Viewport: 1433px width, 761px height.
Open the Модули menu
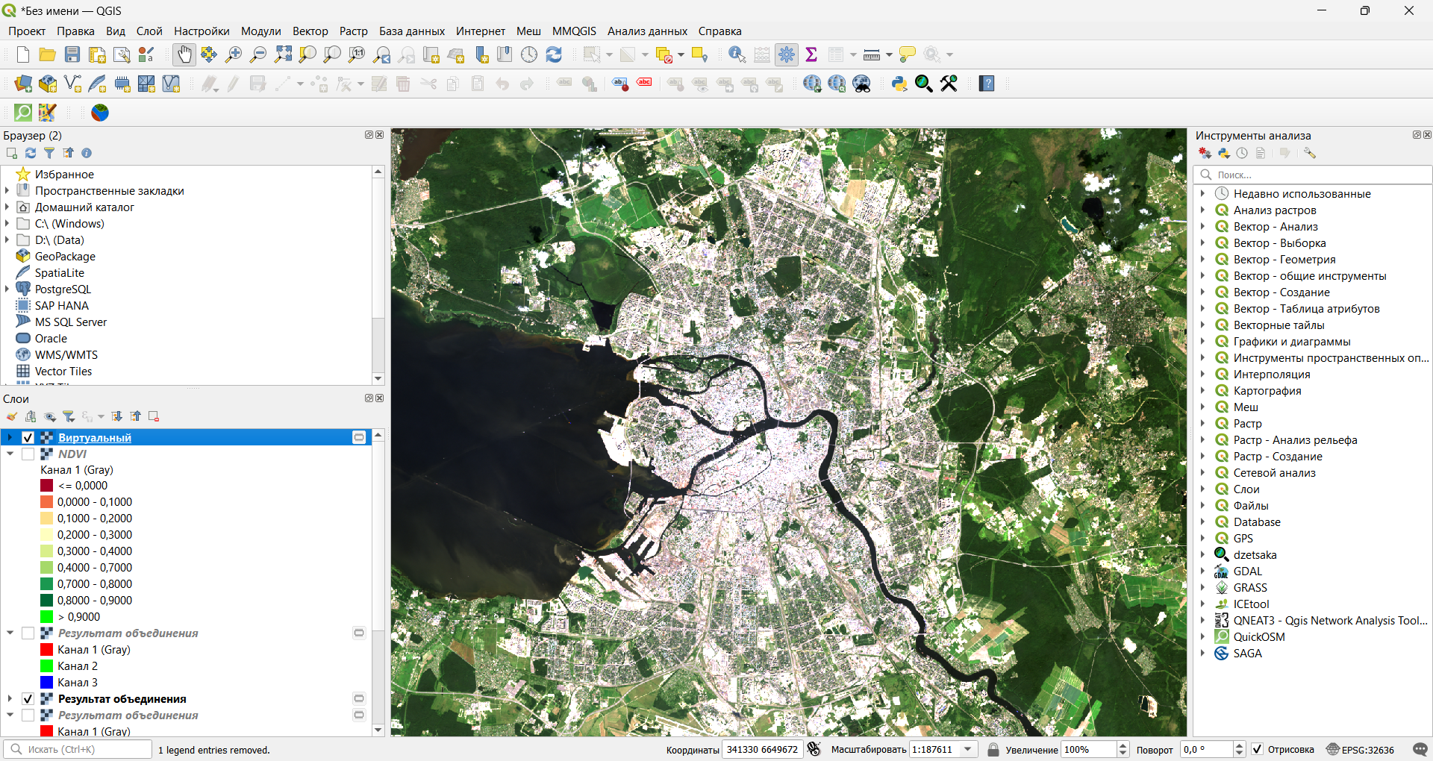[260, 31]
